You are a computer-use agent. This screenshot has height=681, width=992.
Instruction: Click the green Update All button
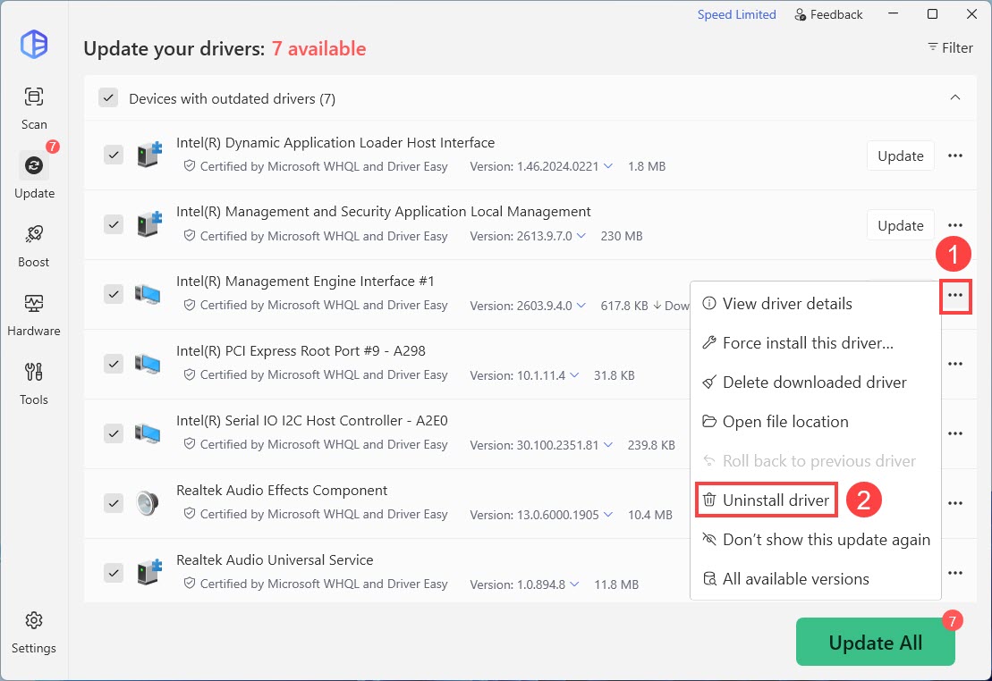pyautogui.click(x=875, y=642)
